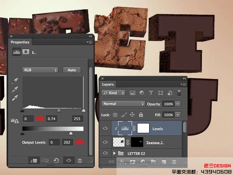This screenshot has height=175, width=233.
Task: Click the highlight field showing 255
Action: tap(77, 119)
